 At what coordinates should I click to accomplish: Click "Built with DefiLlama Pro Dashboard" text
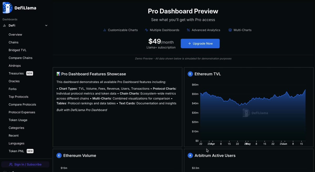82,110
